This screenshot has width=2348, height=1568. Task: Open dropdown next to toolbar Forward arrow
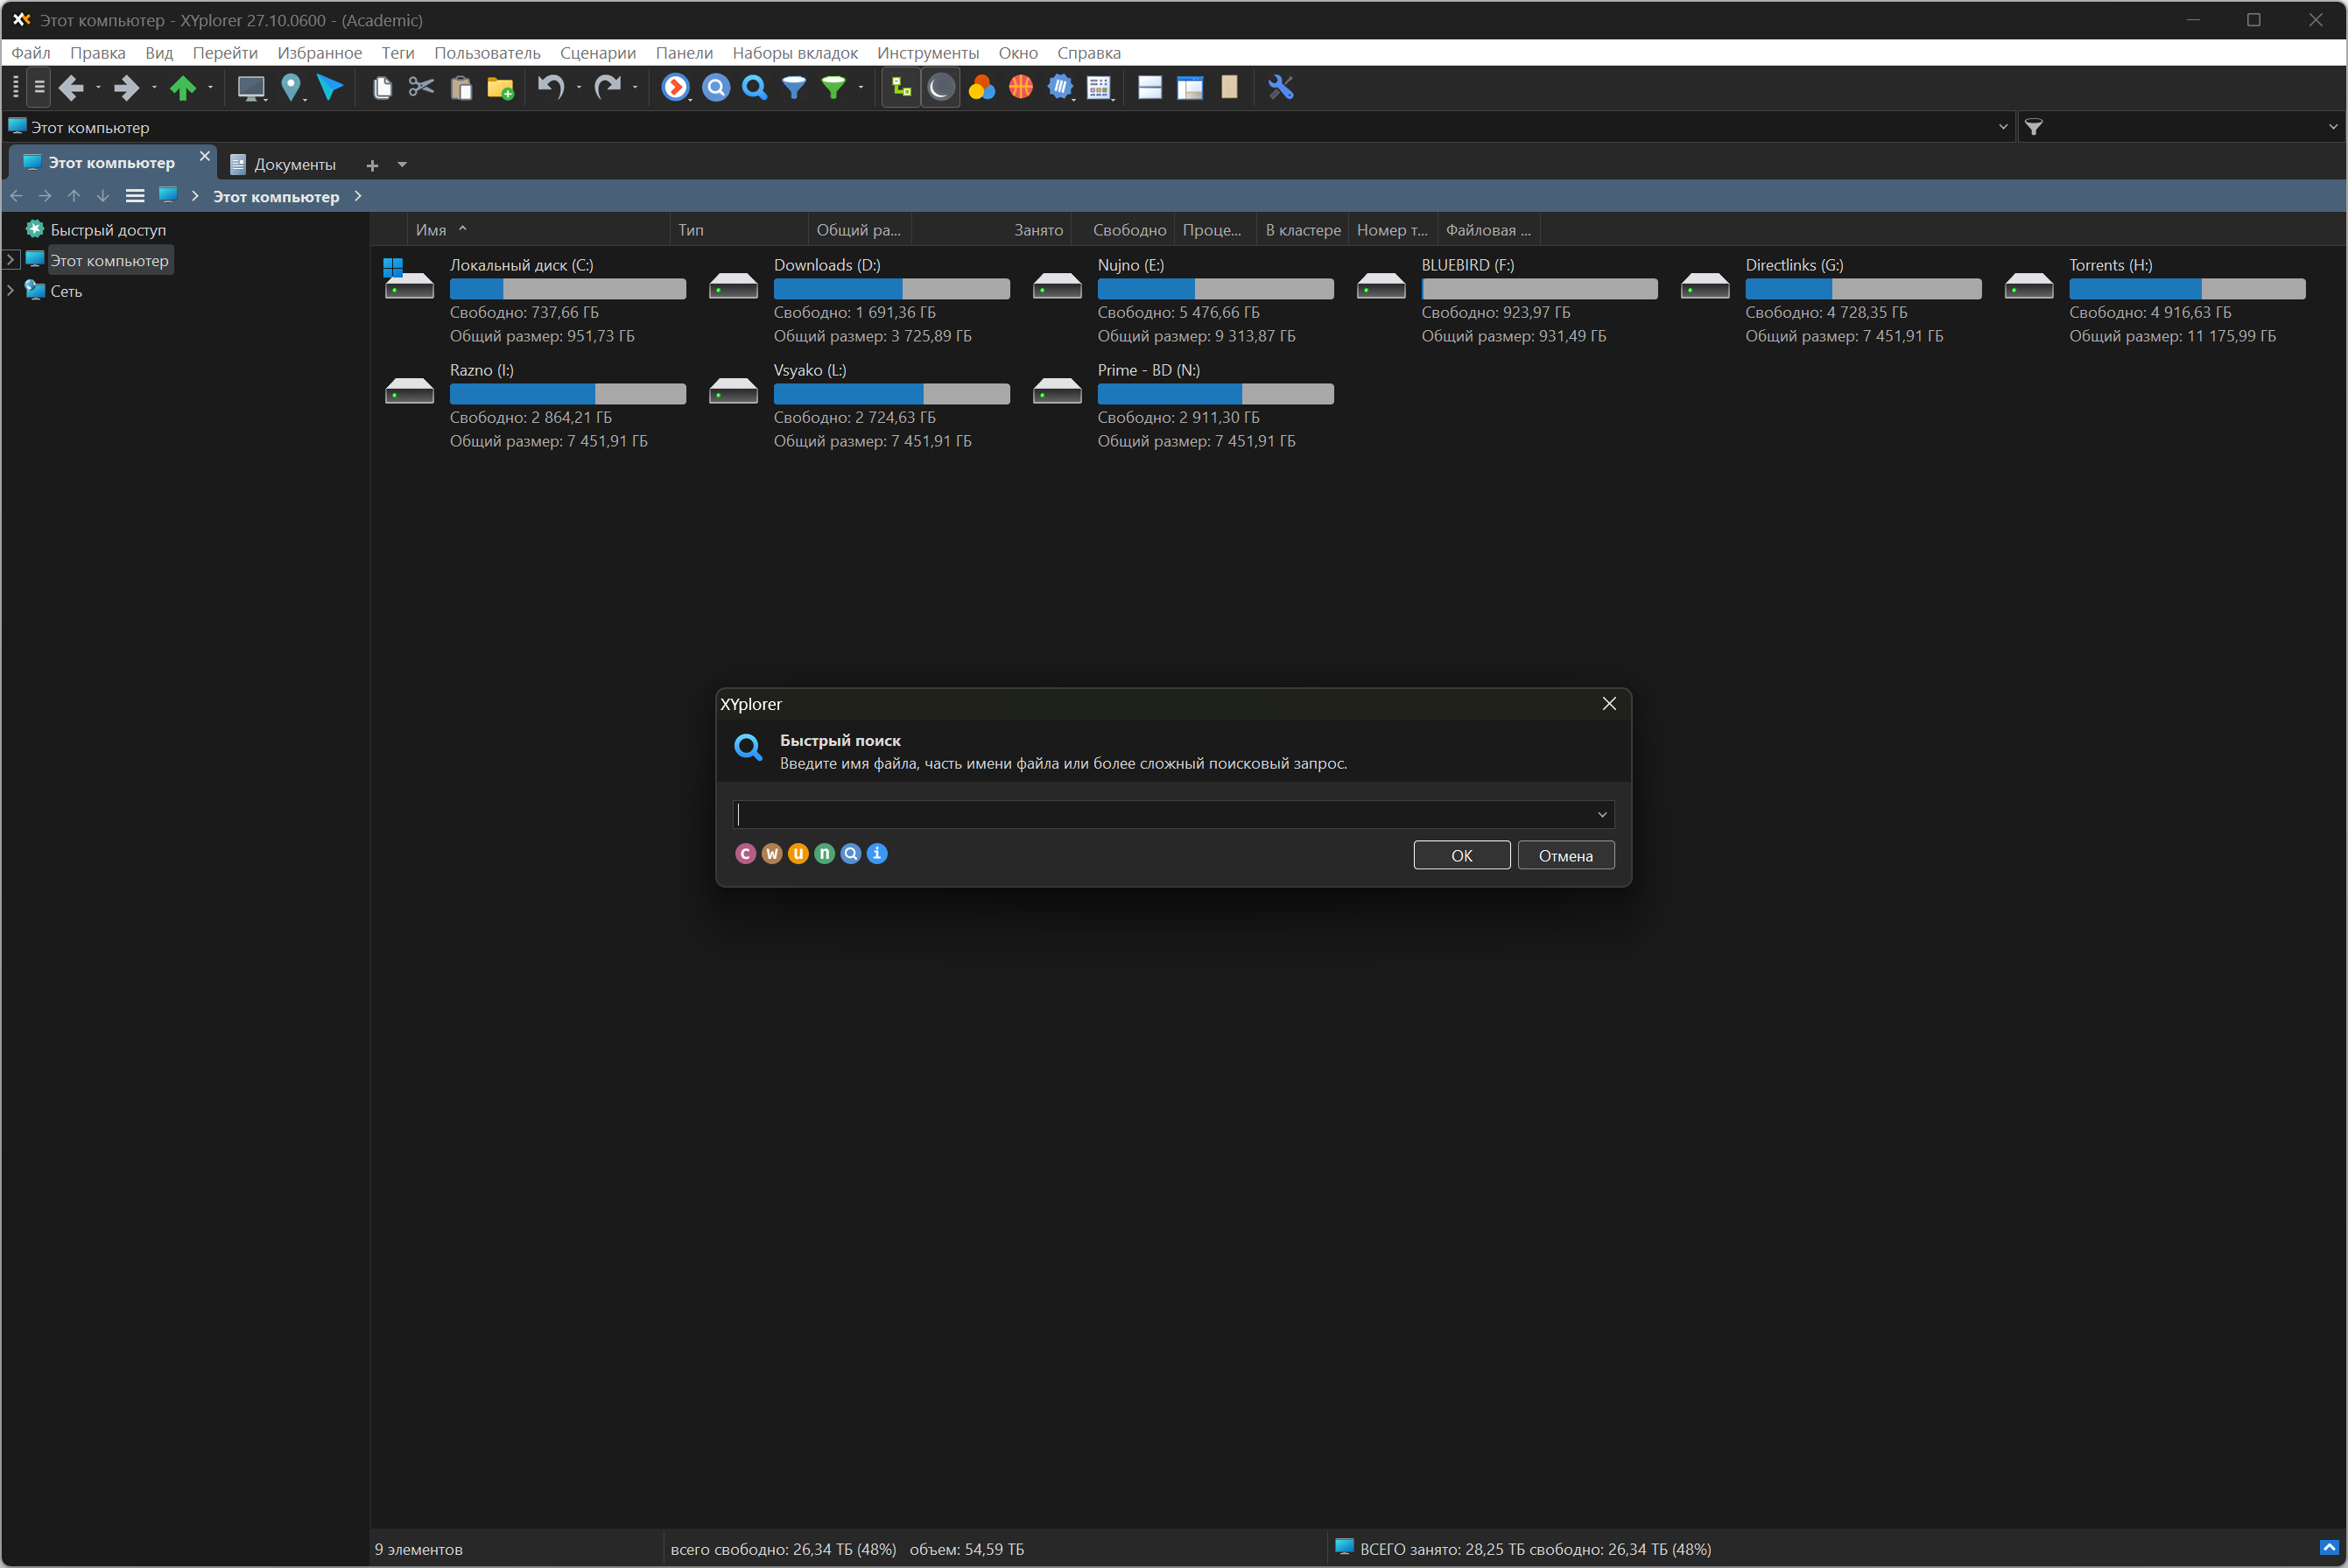click(x=154, y=88)
